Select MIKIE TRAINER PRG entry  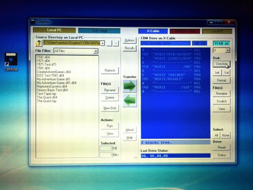pos(171,75)
